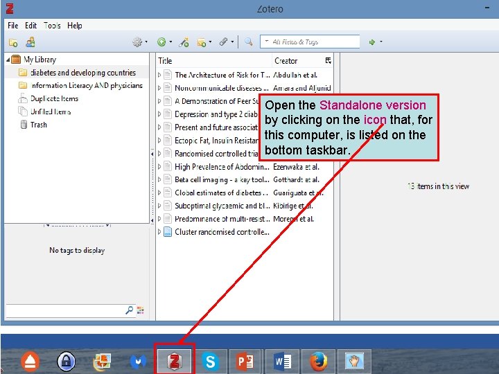499x374 pixels.
Task: Collapse the My Library tree
Action: [8, 60]
